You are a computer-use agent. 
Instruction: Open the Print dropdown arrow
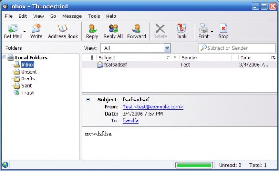(212, 32)
